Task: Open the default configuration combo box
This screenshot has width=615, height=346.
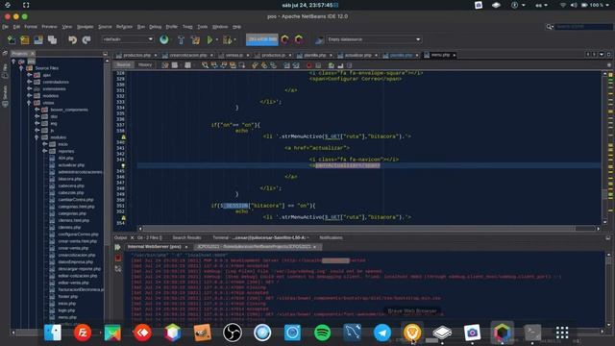Action: (128, 39)
